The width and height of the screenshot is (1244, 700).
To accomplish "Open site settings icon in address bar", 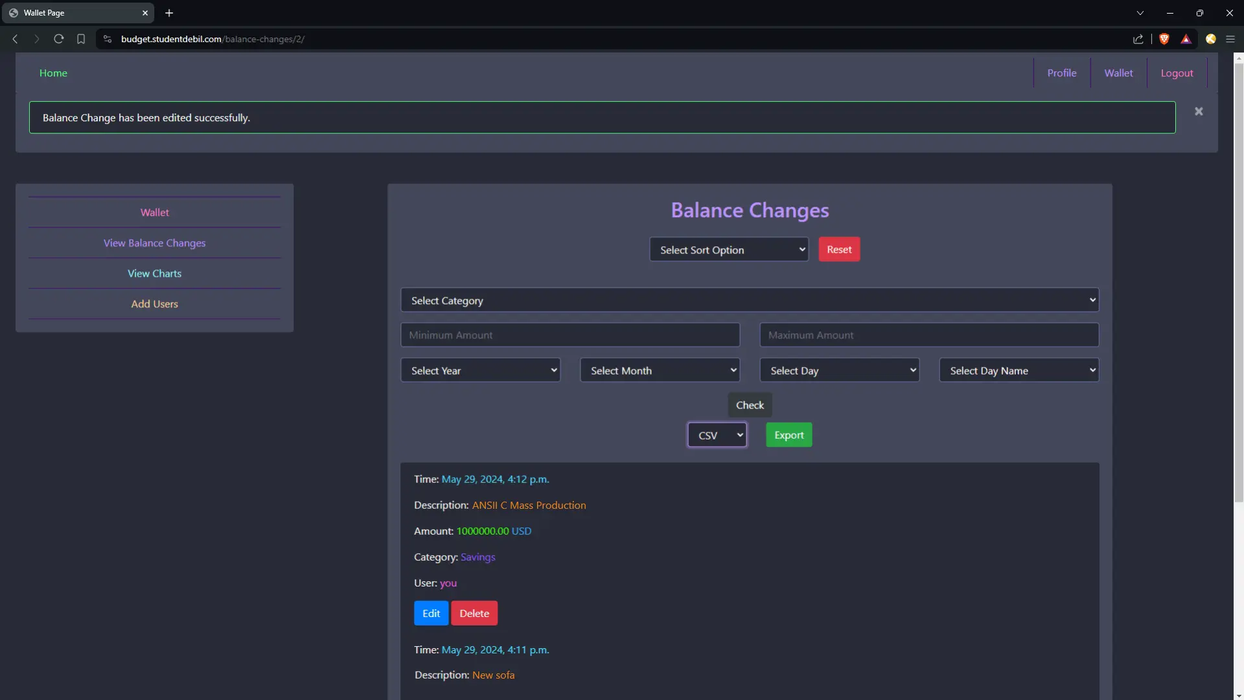I will point(108,39).
